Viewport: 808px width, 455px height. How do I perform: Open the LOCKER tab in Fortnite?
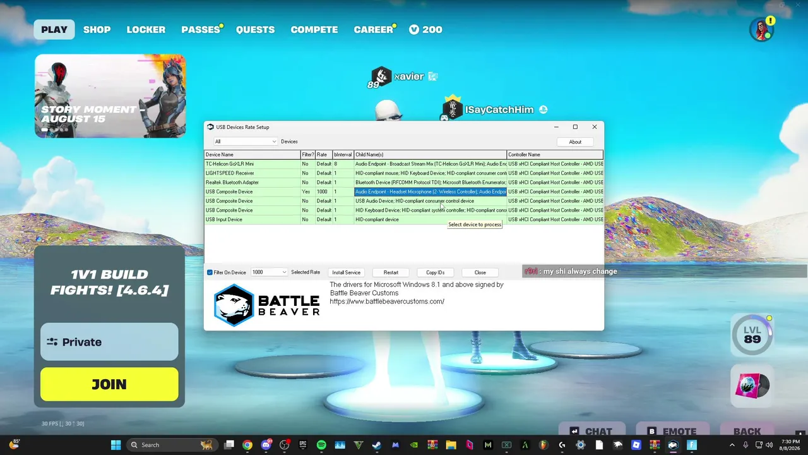[x=146, y=30]
